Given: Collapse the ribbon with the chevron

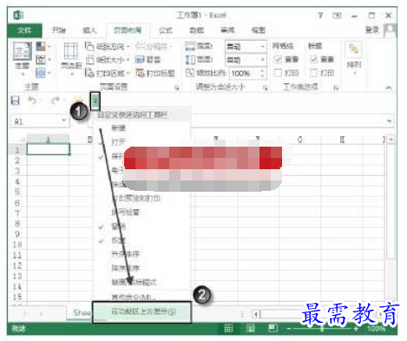Looking at the screenshot, I should pyautogui.click(x=389, y=88).
